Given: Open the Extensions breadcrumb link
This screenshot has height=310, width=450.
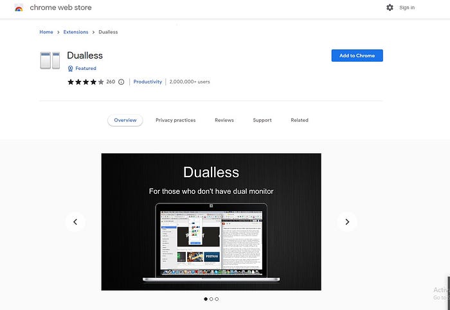Looking at the screenshot, I should coord(76,32).
